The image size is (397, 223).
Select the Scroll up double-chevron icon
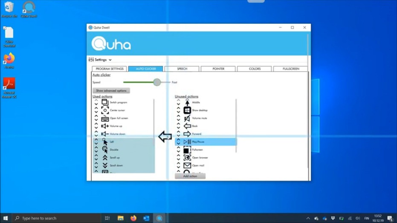105,158
